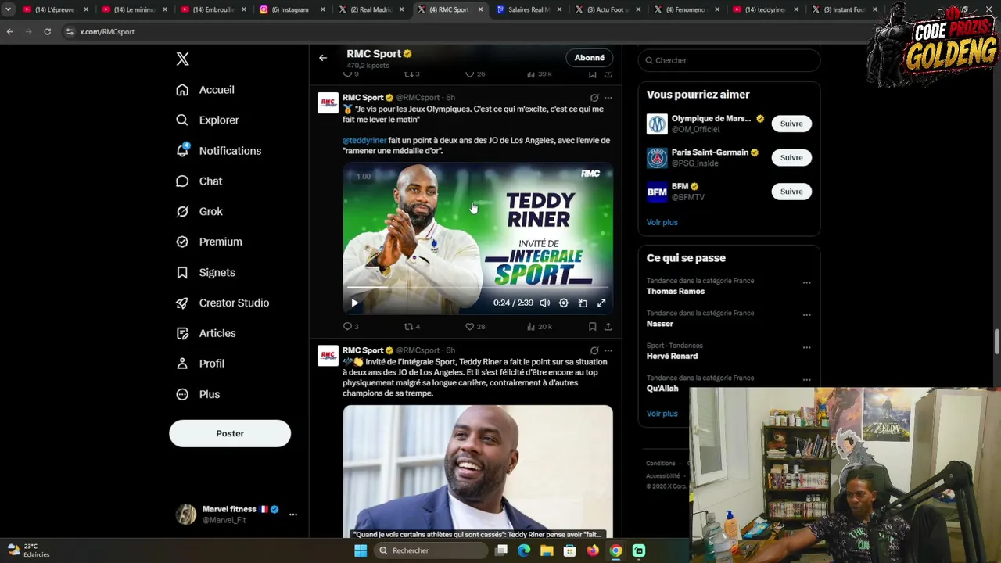Focus the Chrome address bar
The width and height of the screenshot is (1001, 563).
pos(461,31)
